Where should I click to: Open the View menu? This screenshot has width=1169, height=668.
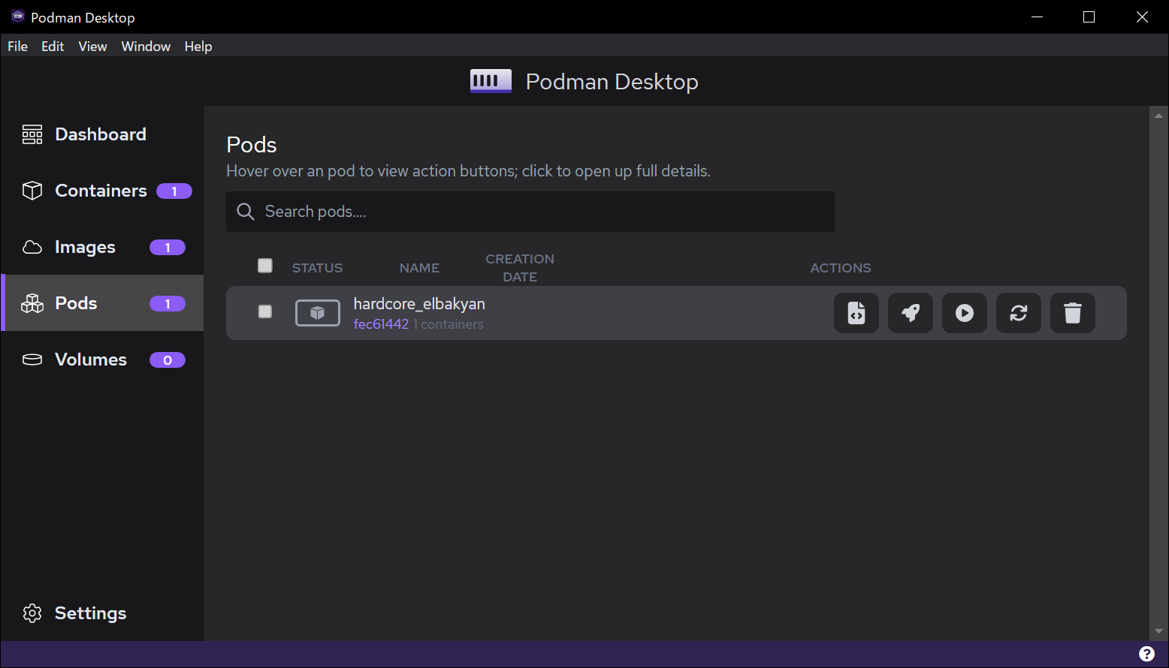click(x=92, y=47)
